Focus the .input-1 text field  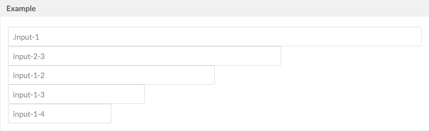[215, 37]
